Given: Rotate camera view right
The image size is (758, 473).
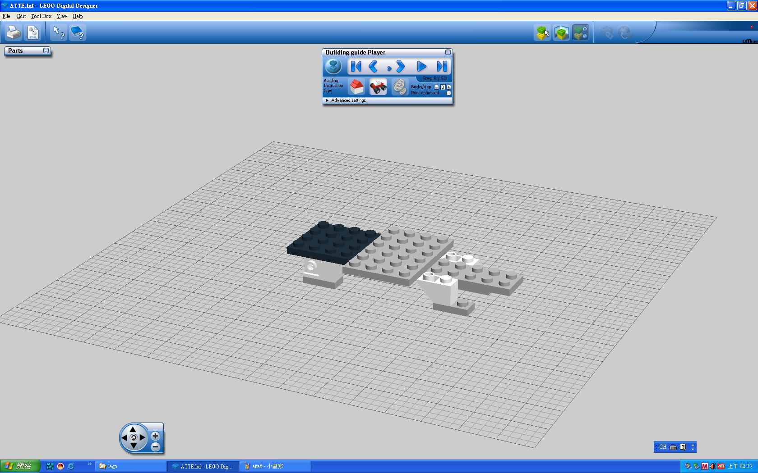Looking at the screenshot, I should tap(142, 437).
